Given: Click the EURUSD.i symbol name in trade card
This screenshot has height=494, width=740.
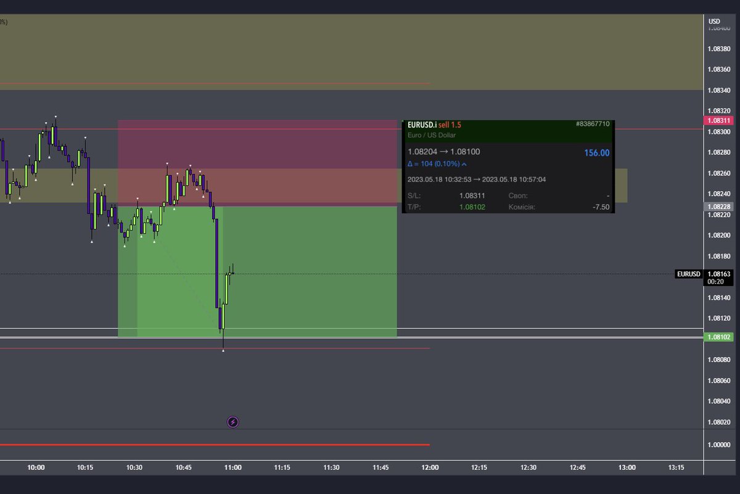Looking at the screenshot, I should click(x=422, y=125).
